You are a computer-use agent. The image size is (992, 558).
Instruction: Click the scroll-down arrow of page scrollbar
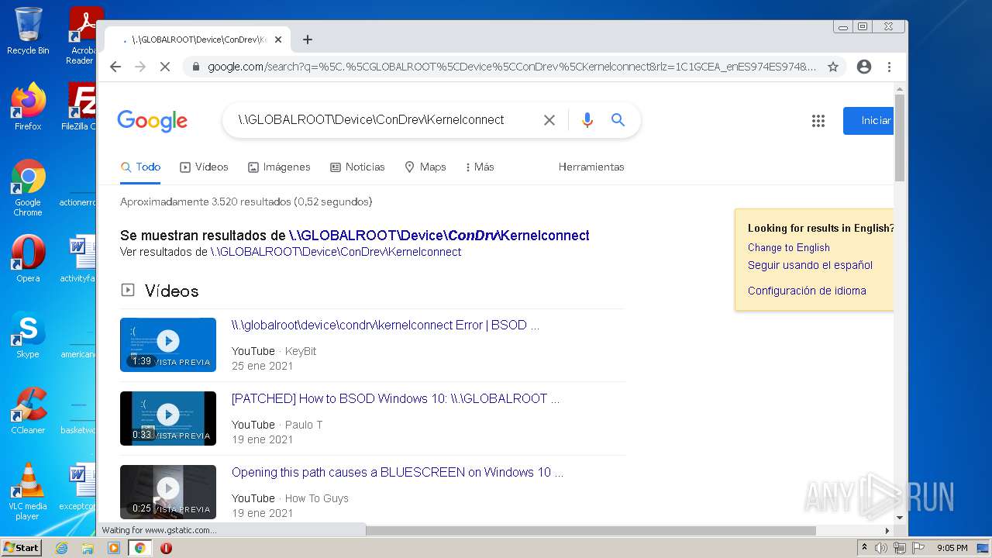coord(900,517)
